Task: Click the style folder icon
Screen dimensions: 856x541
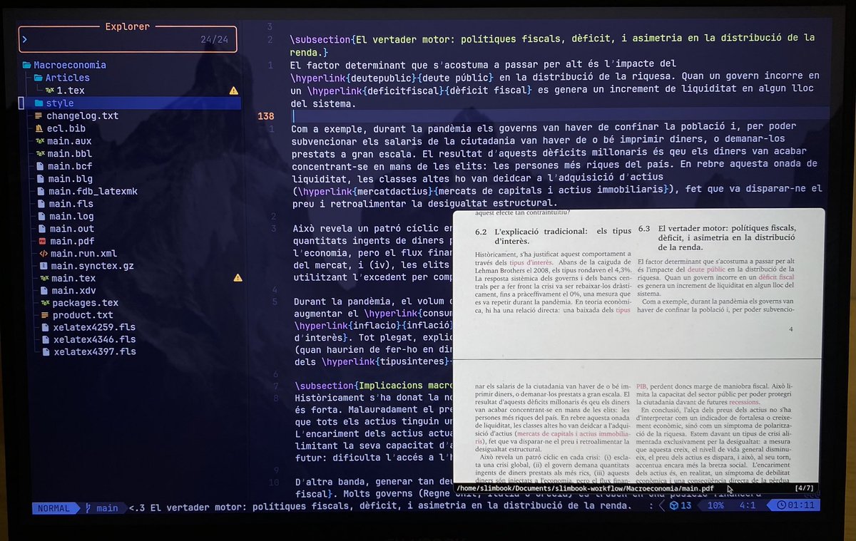Action: tap(39, 103)
